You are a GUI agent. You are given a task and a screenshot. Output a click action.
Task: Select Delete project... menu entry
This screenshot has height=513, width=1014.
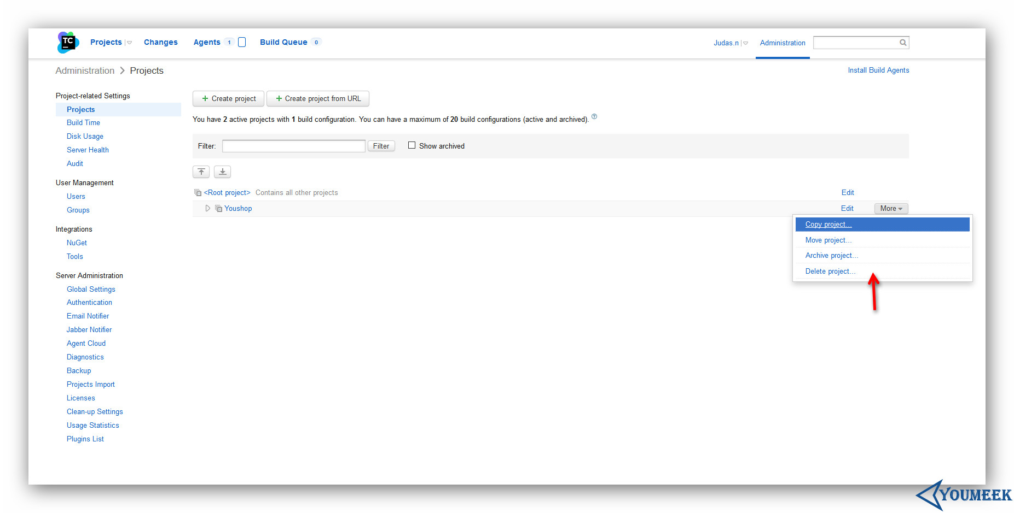coord(882,271)
